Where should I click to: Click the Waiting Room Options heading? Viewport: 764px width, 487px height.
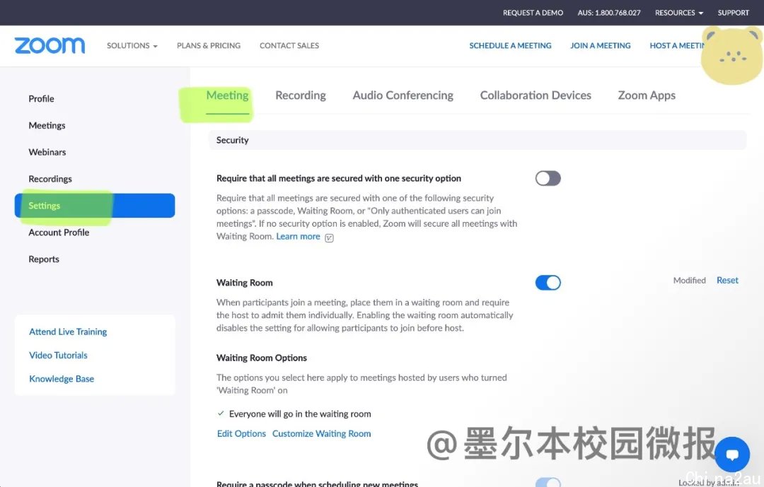tap(262, 358)
